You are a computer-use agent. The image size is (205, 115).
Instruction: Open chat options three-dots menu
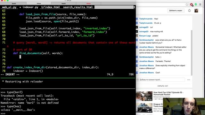[x=189, y=80]
